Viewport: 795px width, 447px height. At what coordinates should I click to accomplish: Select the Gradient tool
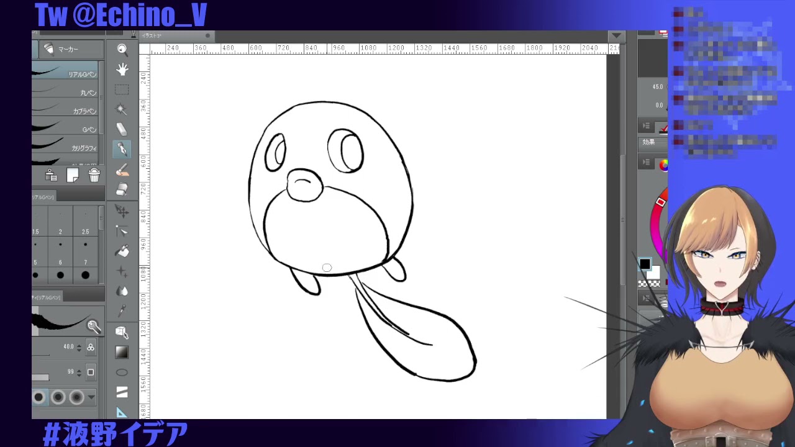coord(122,353)
